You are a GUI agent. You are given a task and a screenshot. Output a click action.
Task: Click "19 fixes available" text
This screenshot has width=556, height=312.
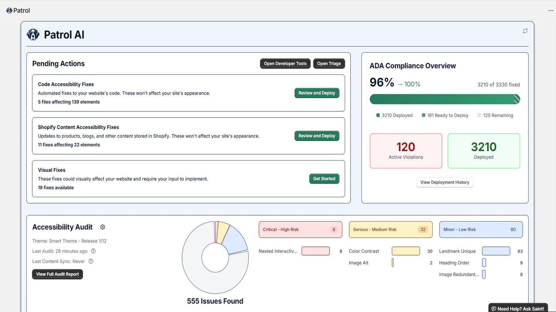[56, 188]
